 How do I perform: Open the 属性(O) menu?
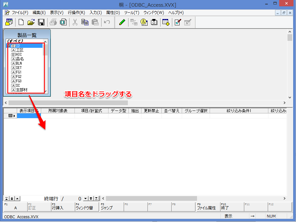[x=113, y=13]
